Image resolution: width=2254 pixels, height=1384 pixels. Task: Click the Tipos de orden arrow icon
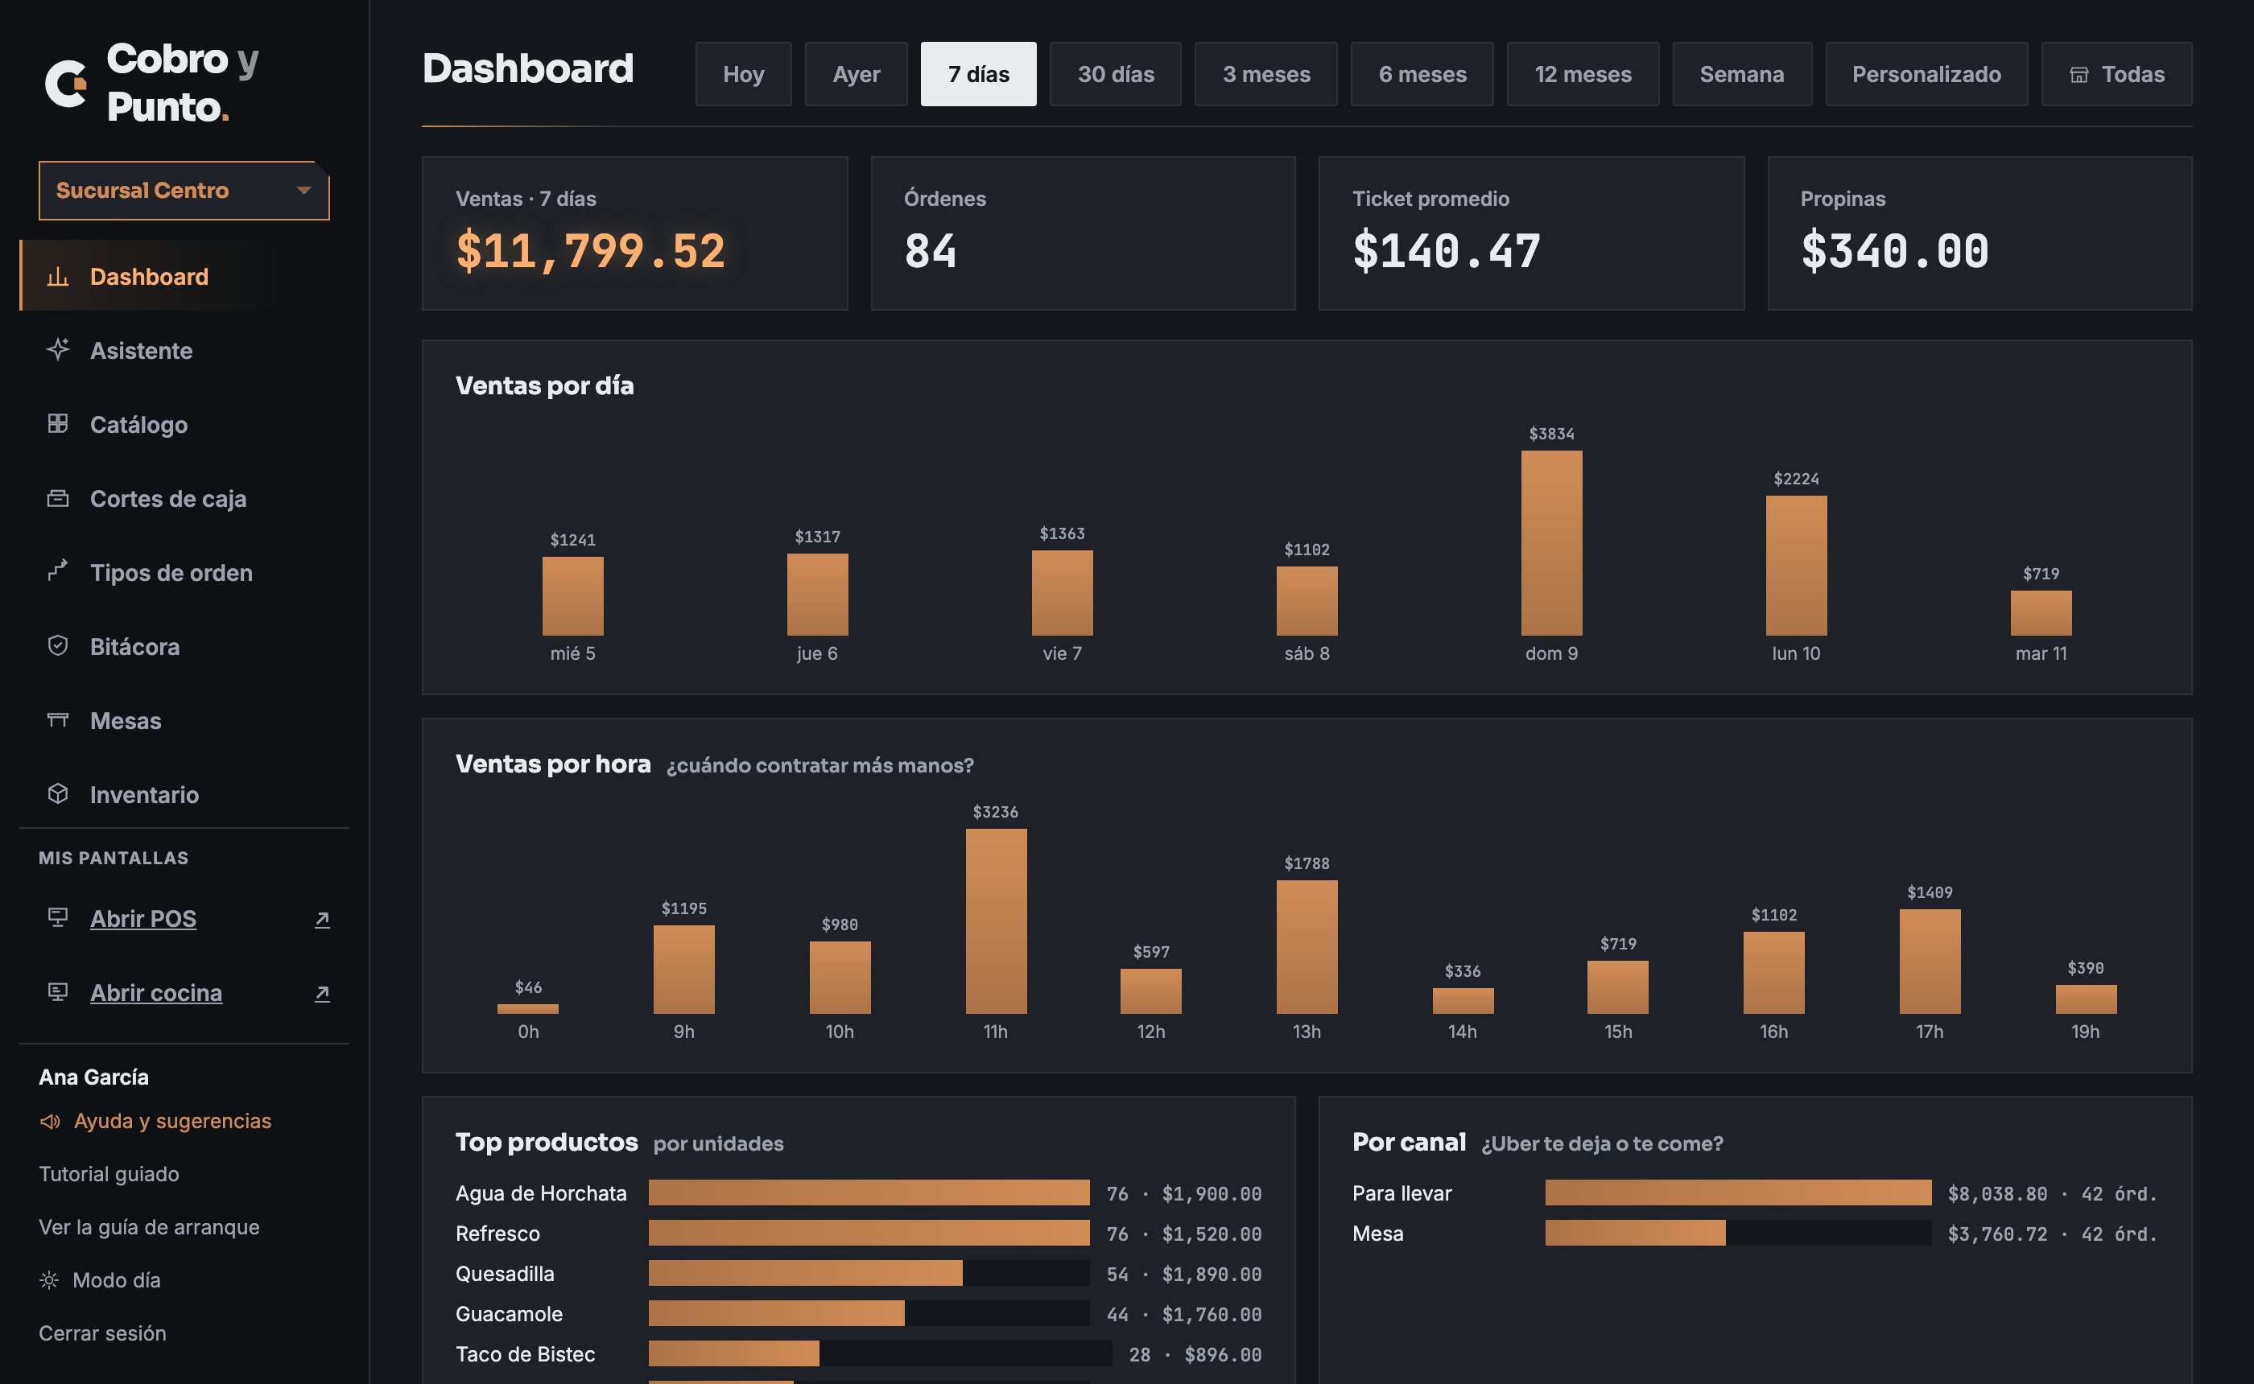[x=58, y=571]
